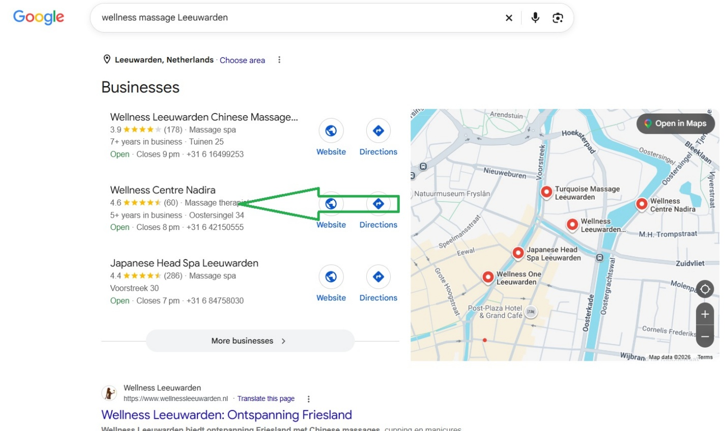The height and width of the screenshot is (431, 728).
Task: Click the Translate this page link
Action: click(x=266, y=399)
